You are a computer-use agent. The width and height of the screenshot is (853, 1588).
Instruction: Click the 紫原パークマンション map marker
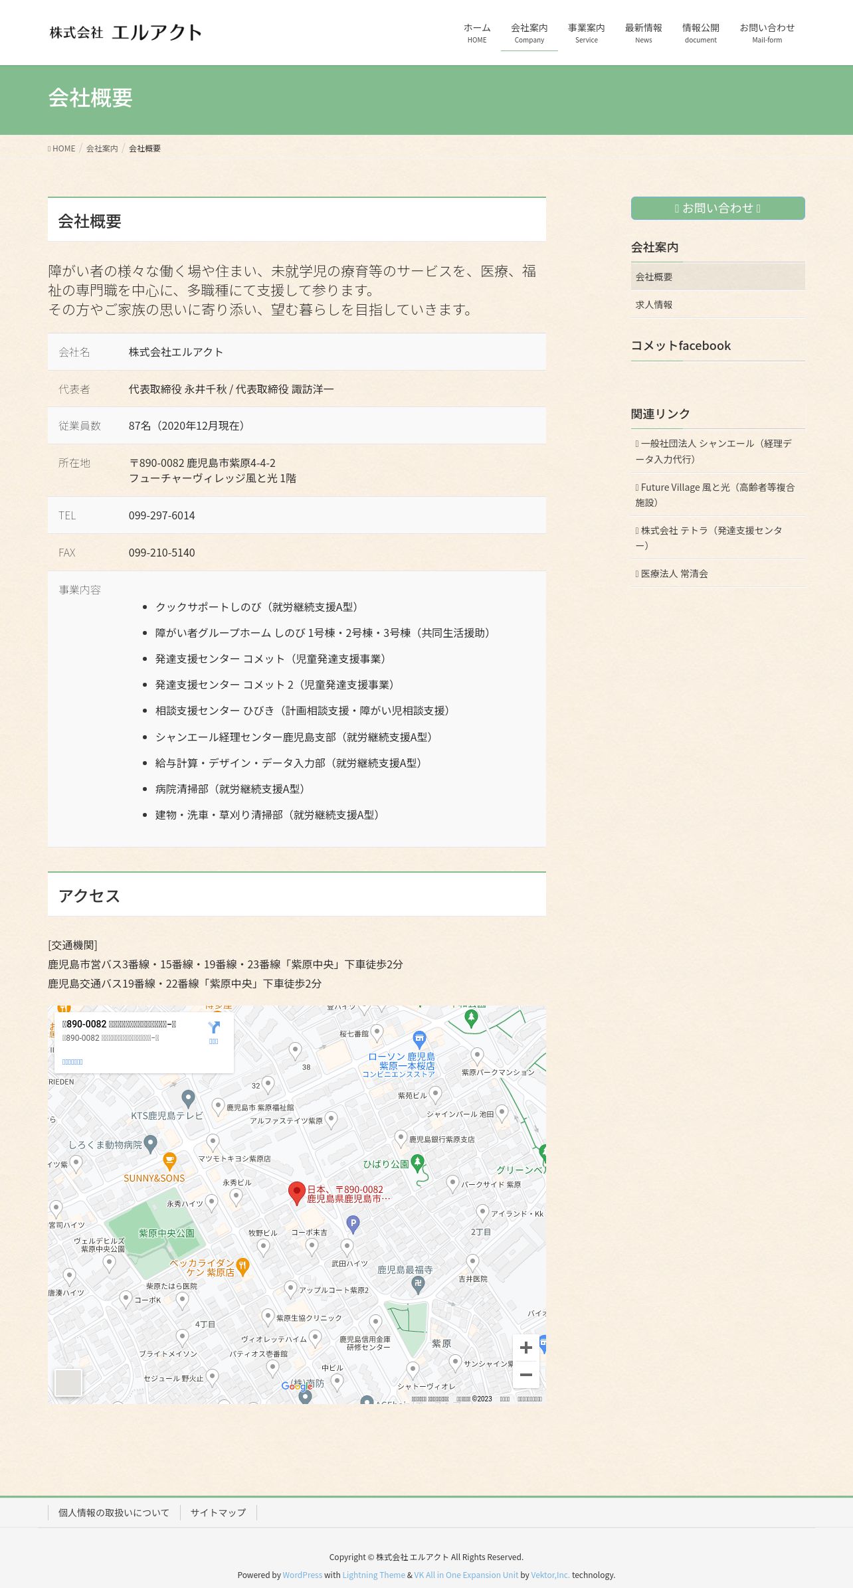tap(477, 1056)
